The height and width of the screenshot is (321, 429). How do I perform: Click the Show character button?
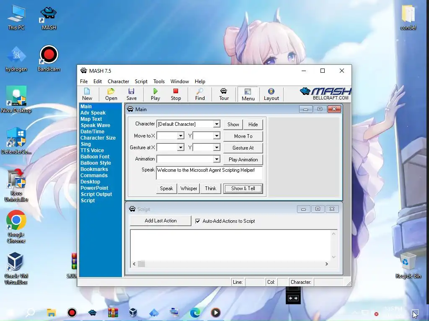[x=233, y=125]
